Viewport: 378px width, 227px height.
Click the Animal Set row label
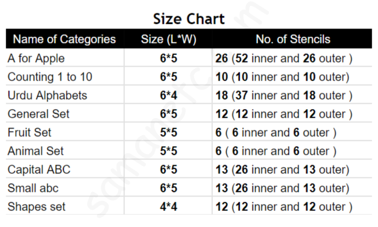(x=36, y=151)
